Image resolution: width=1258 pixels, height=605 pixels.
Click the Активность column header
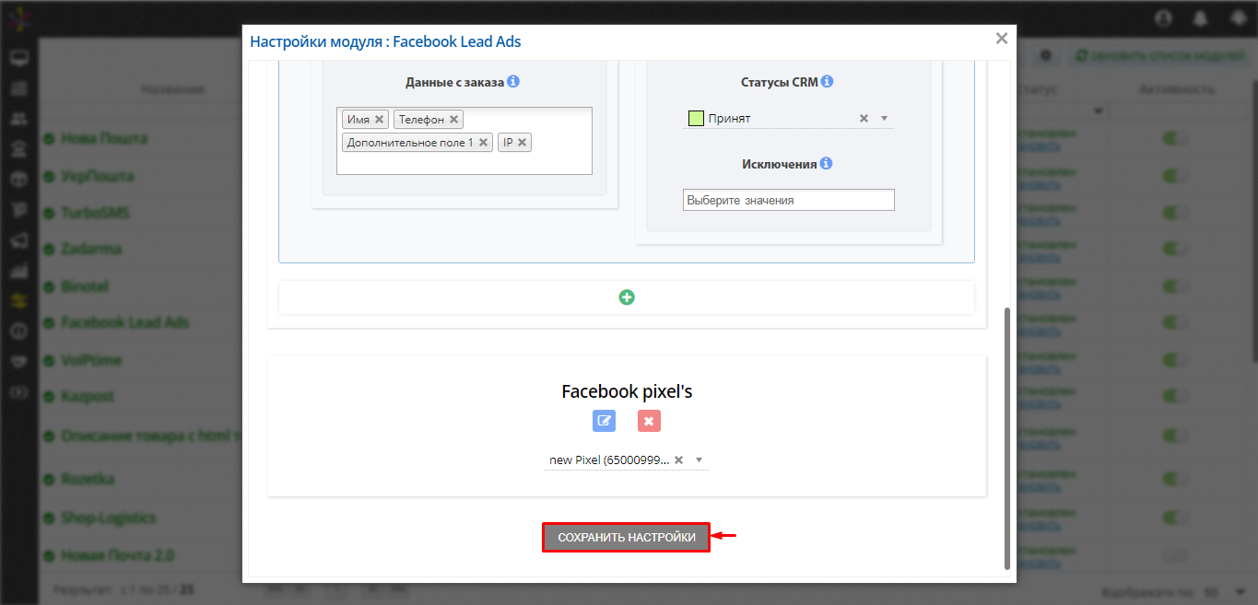(x=1177, y=89)
